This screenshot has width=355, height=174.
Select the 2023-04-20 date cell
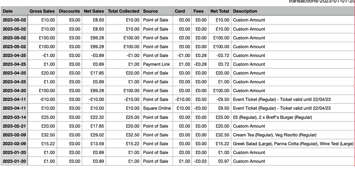(x=14, y=91)
